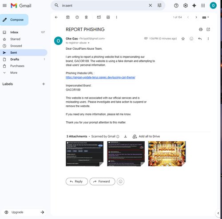222x219 pixels.
Task: Clear the search with the X icon
Action: [x=150, y=5]
